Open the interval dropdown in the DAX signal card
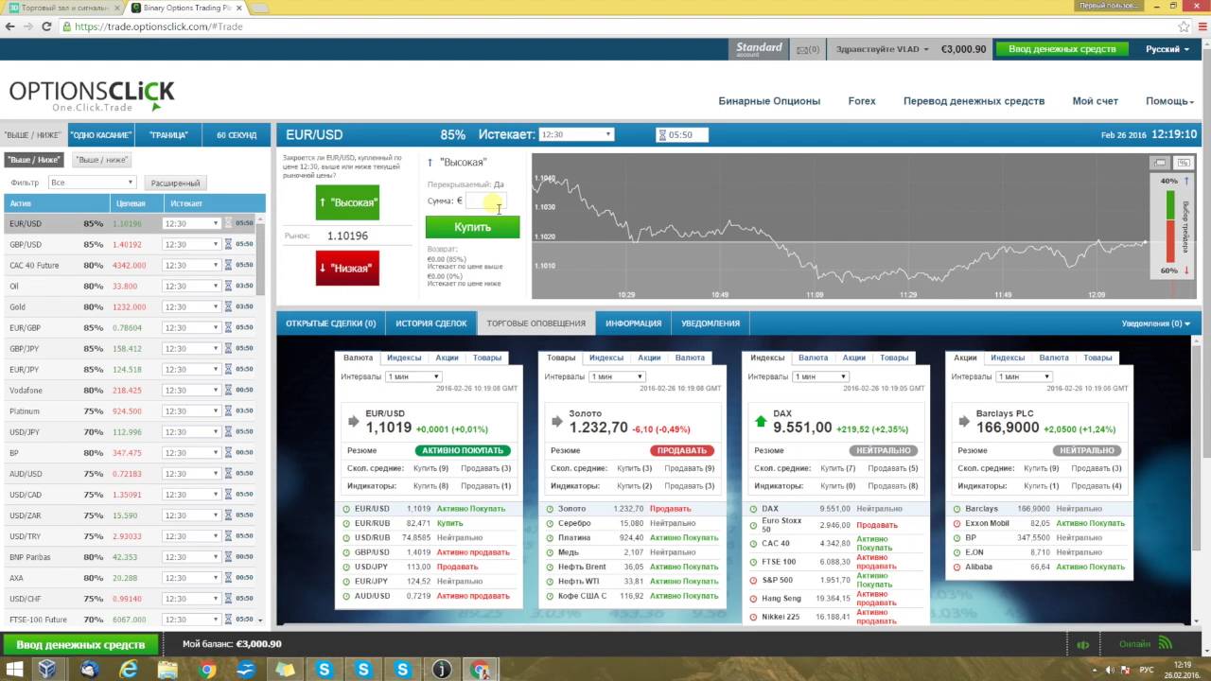This screenshot has height=681, width=1211. click(x=819, y=376)
